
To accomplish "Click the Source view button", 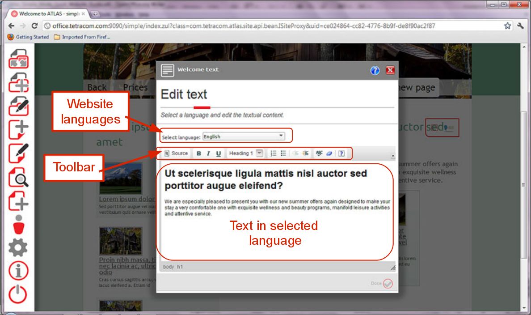I will coord(176,153).
